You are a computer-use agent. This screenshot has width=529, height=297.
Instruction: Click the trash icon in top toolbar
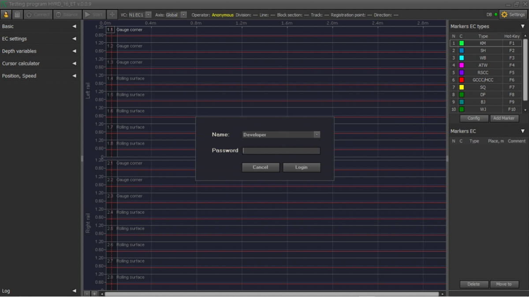(17, 15)
